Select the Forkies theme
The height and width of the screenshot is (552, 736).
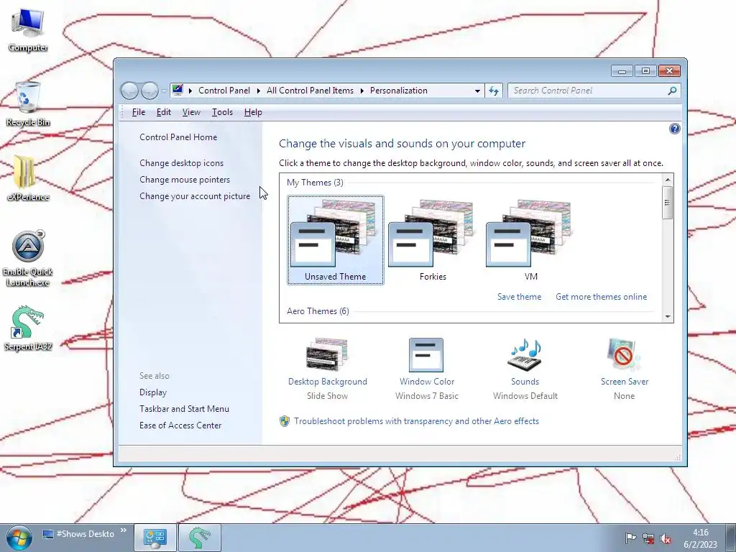coord(433,240)
